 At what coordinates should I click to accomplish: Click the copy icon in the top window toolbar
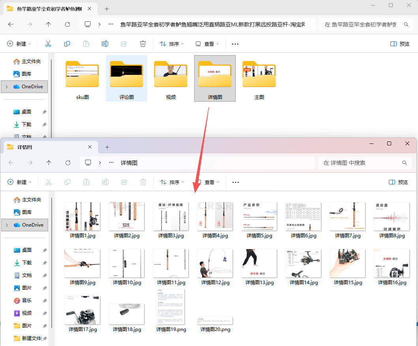tap(67, 44)
